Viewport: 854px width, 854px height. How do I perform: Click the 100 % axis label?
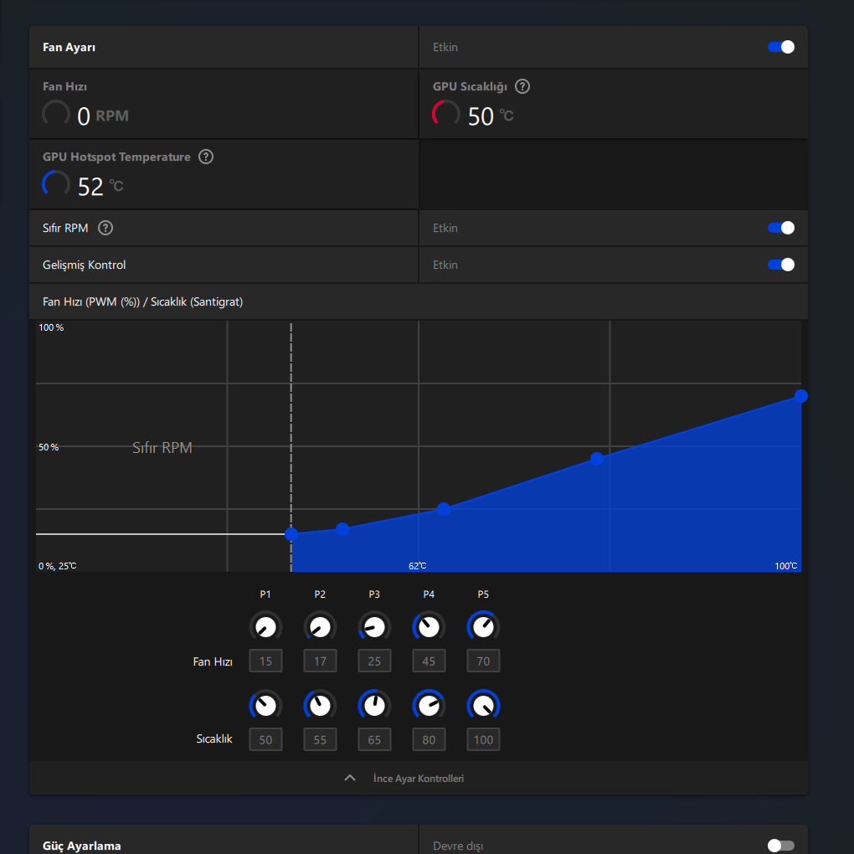[51, 327]
